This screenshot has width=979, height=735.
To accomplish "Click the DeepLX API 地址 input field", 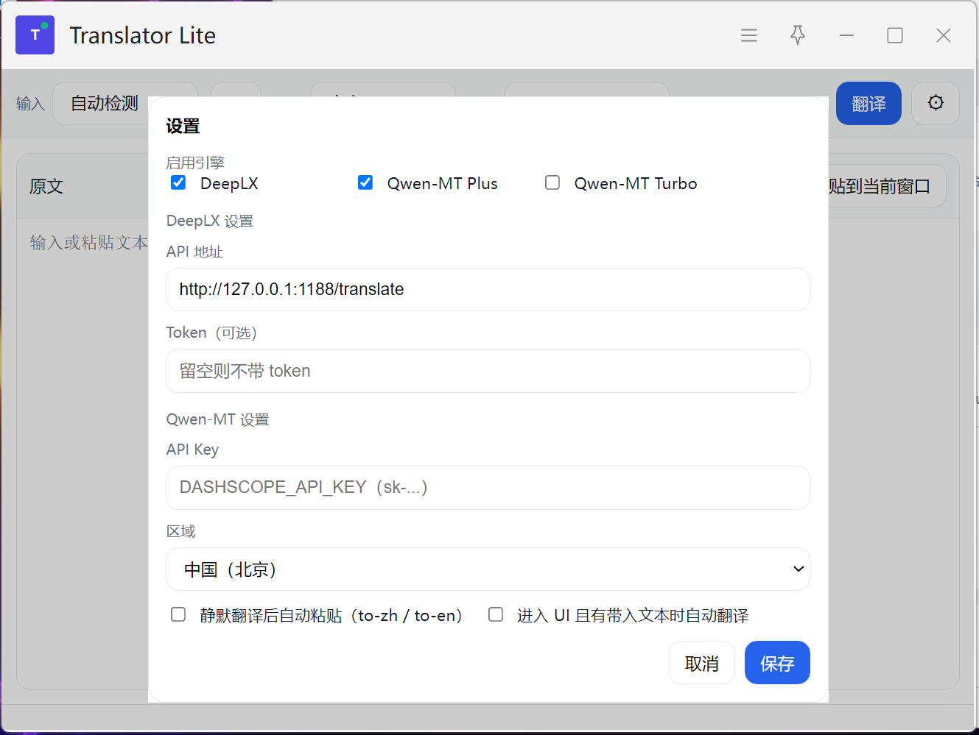I will 488,289.
